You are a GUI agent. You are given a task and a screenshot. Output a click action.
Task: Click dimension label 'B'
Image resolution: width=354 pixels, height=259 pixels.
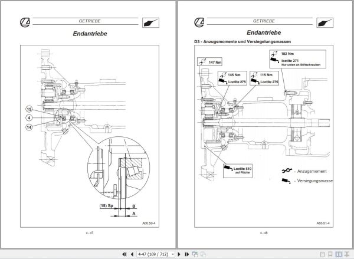point(134,206)
